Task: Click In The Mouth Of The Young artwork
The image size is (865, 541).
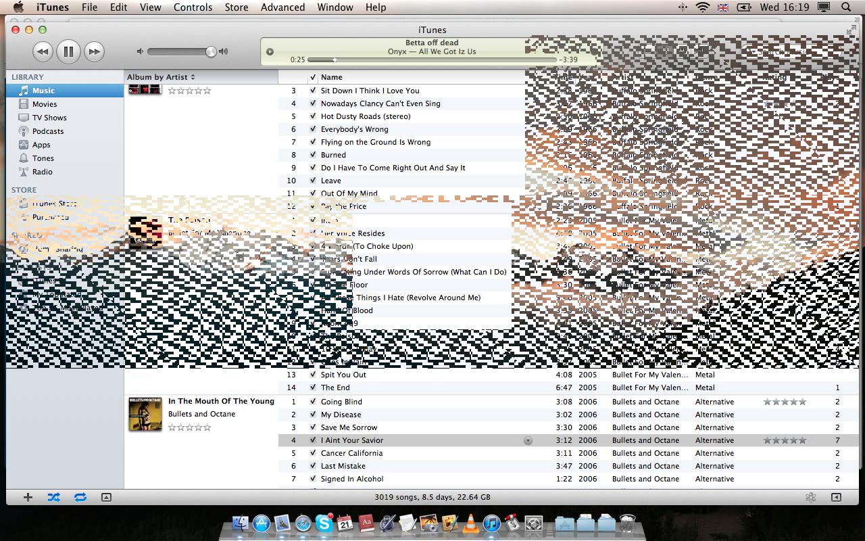Action: click(145, 414)
